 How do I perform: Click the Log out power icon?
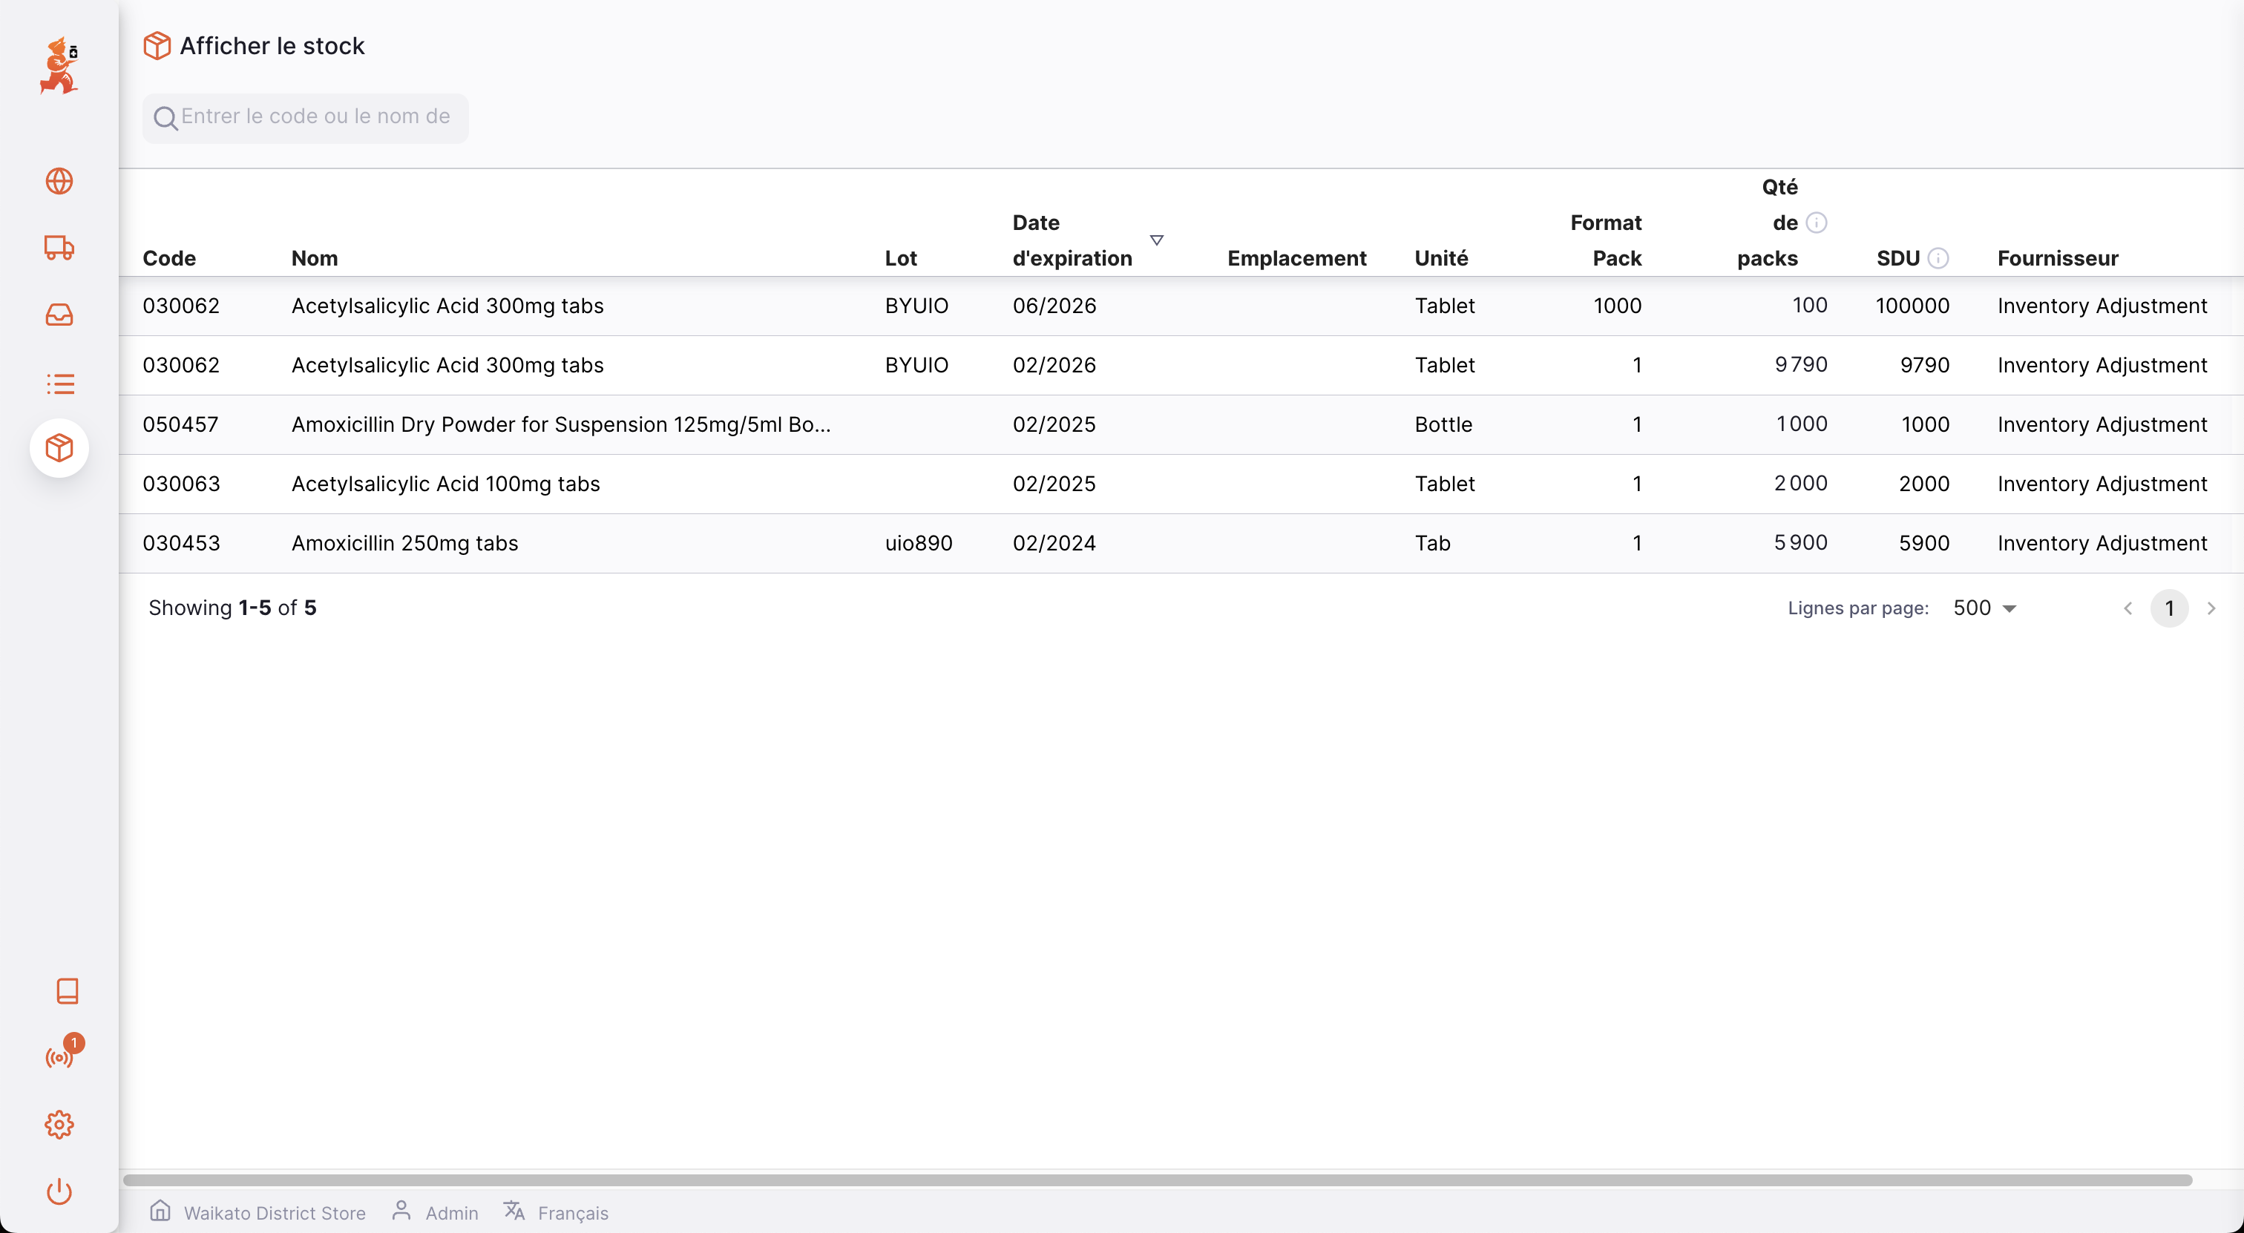[59, 1191]
